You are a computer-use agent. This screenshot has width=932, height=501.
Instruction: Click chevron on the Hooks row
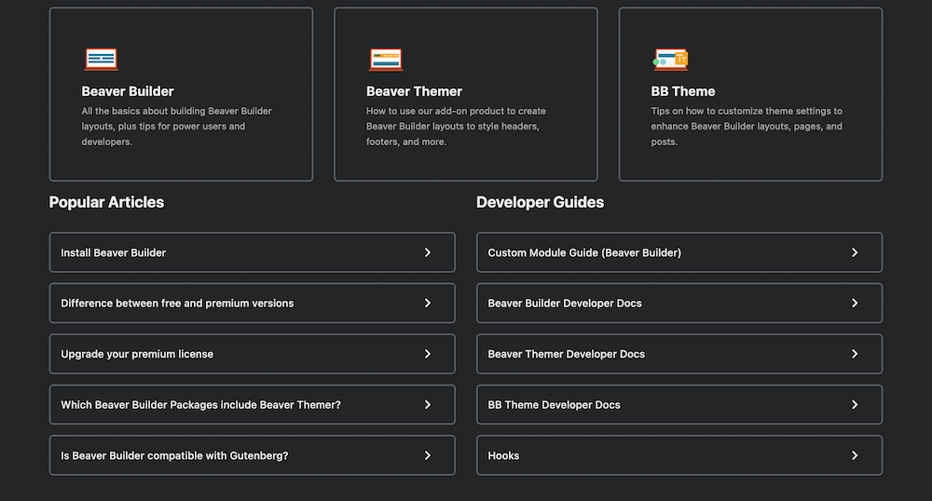click(x=855, y=455)
